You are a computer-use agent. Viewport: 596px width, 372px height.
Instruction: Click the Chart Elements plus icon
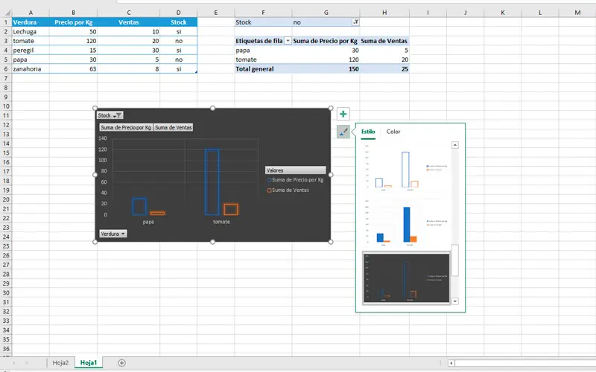343,114
